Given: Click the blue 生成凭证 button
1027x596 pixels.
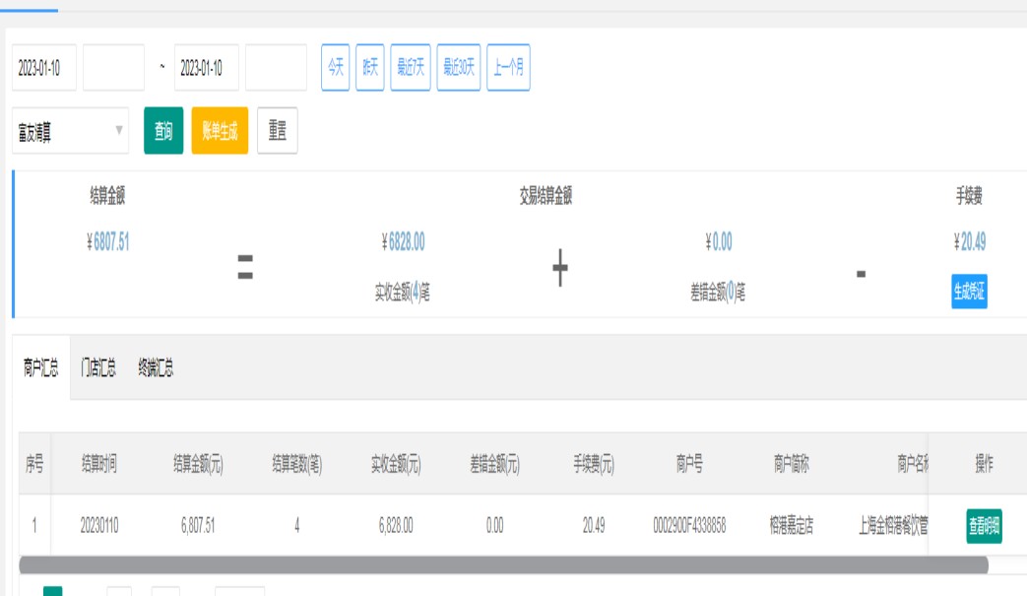Looking at the screenshot, I should [969, 293].
